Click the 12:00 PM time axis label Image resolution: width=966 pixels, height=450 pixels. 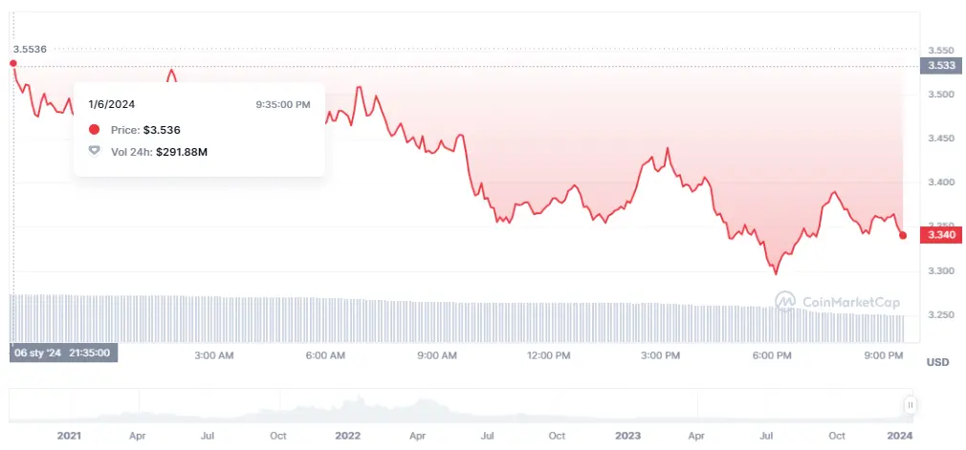[x=549, y=355]
